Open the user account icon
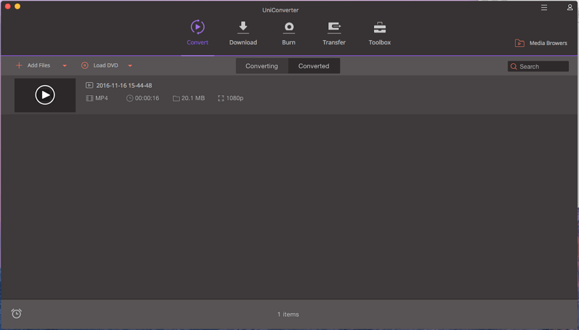579x330 pixels. (569, 7)
